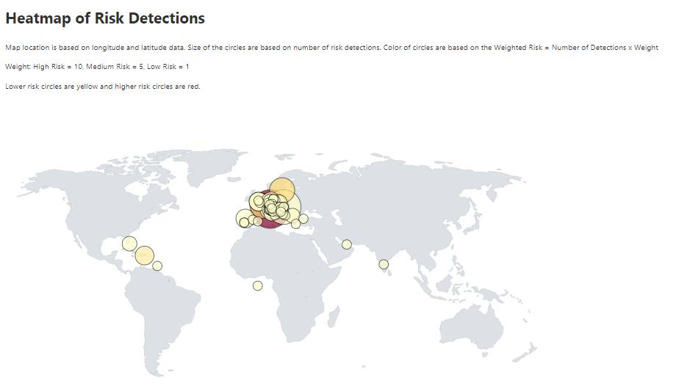
Task: Click the map location description text
Action: coord(331,47)
